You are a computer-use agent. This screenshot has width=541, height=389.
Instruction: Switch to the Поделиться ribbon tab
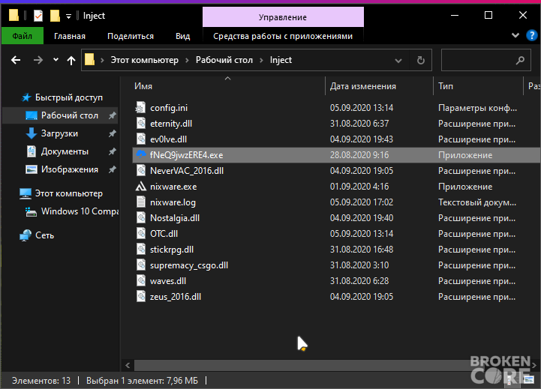point(131,36)
